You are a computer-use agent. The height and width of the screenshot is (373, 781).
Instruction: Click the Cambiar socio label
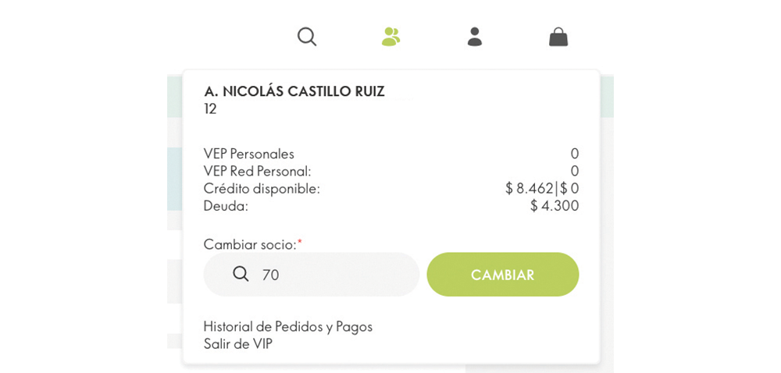coord(250,244)
